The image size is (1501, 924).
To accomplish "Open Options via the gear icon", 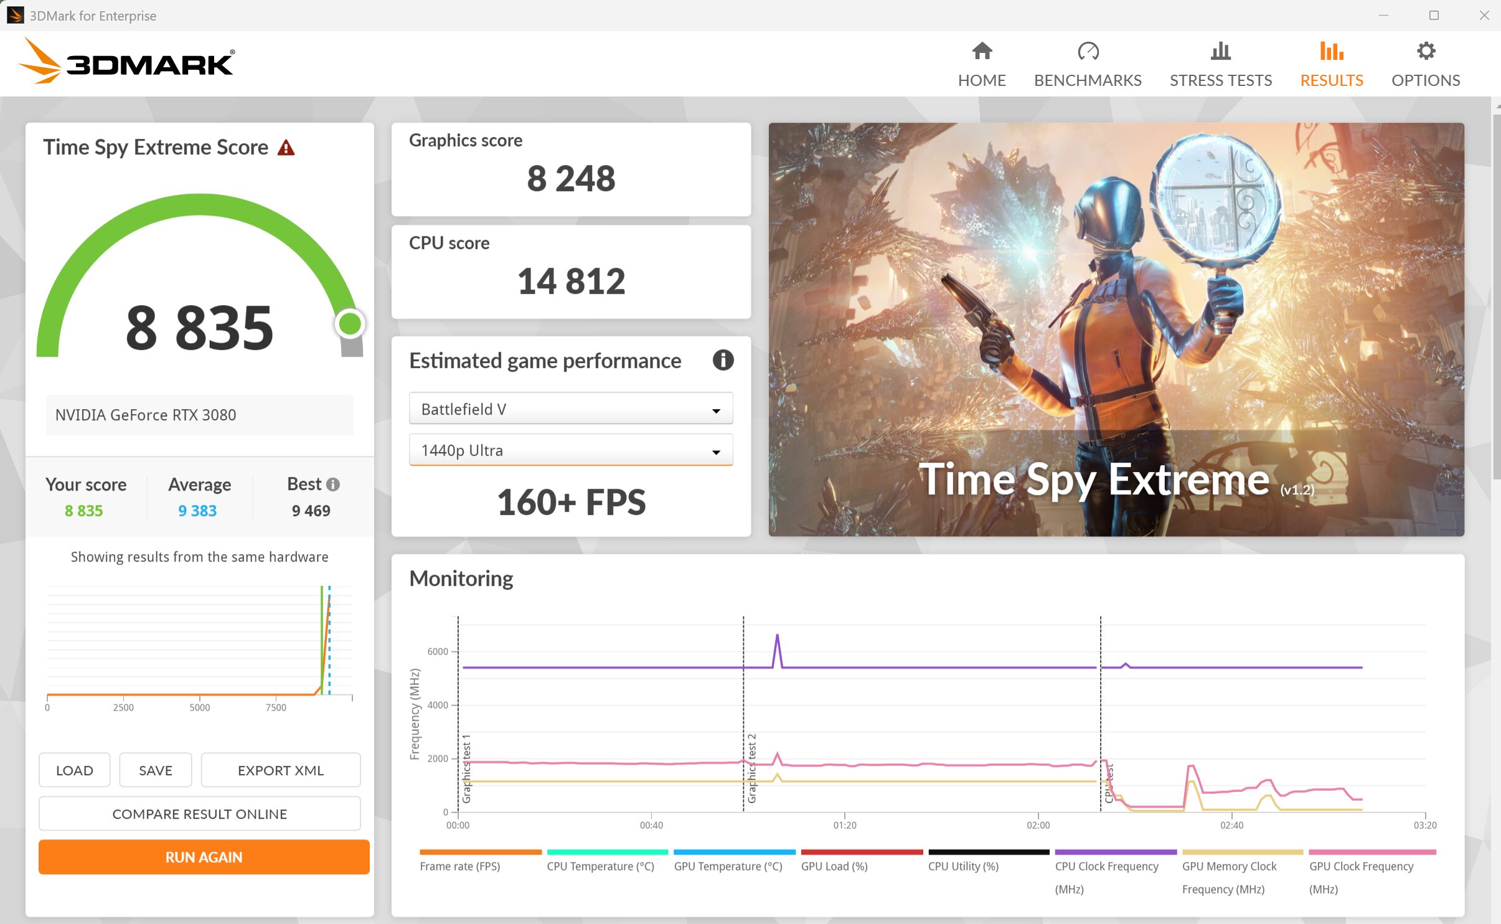I will point(1426,51).
